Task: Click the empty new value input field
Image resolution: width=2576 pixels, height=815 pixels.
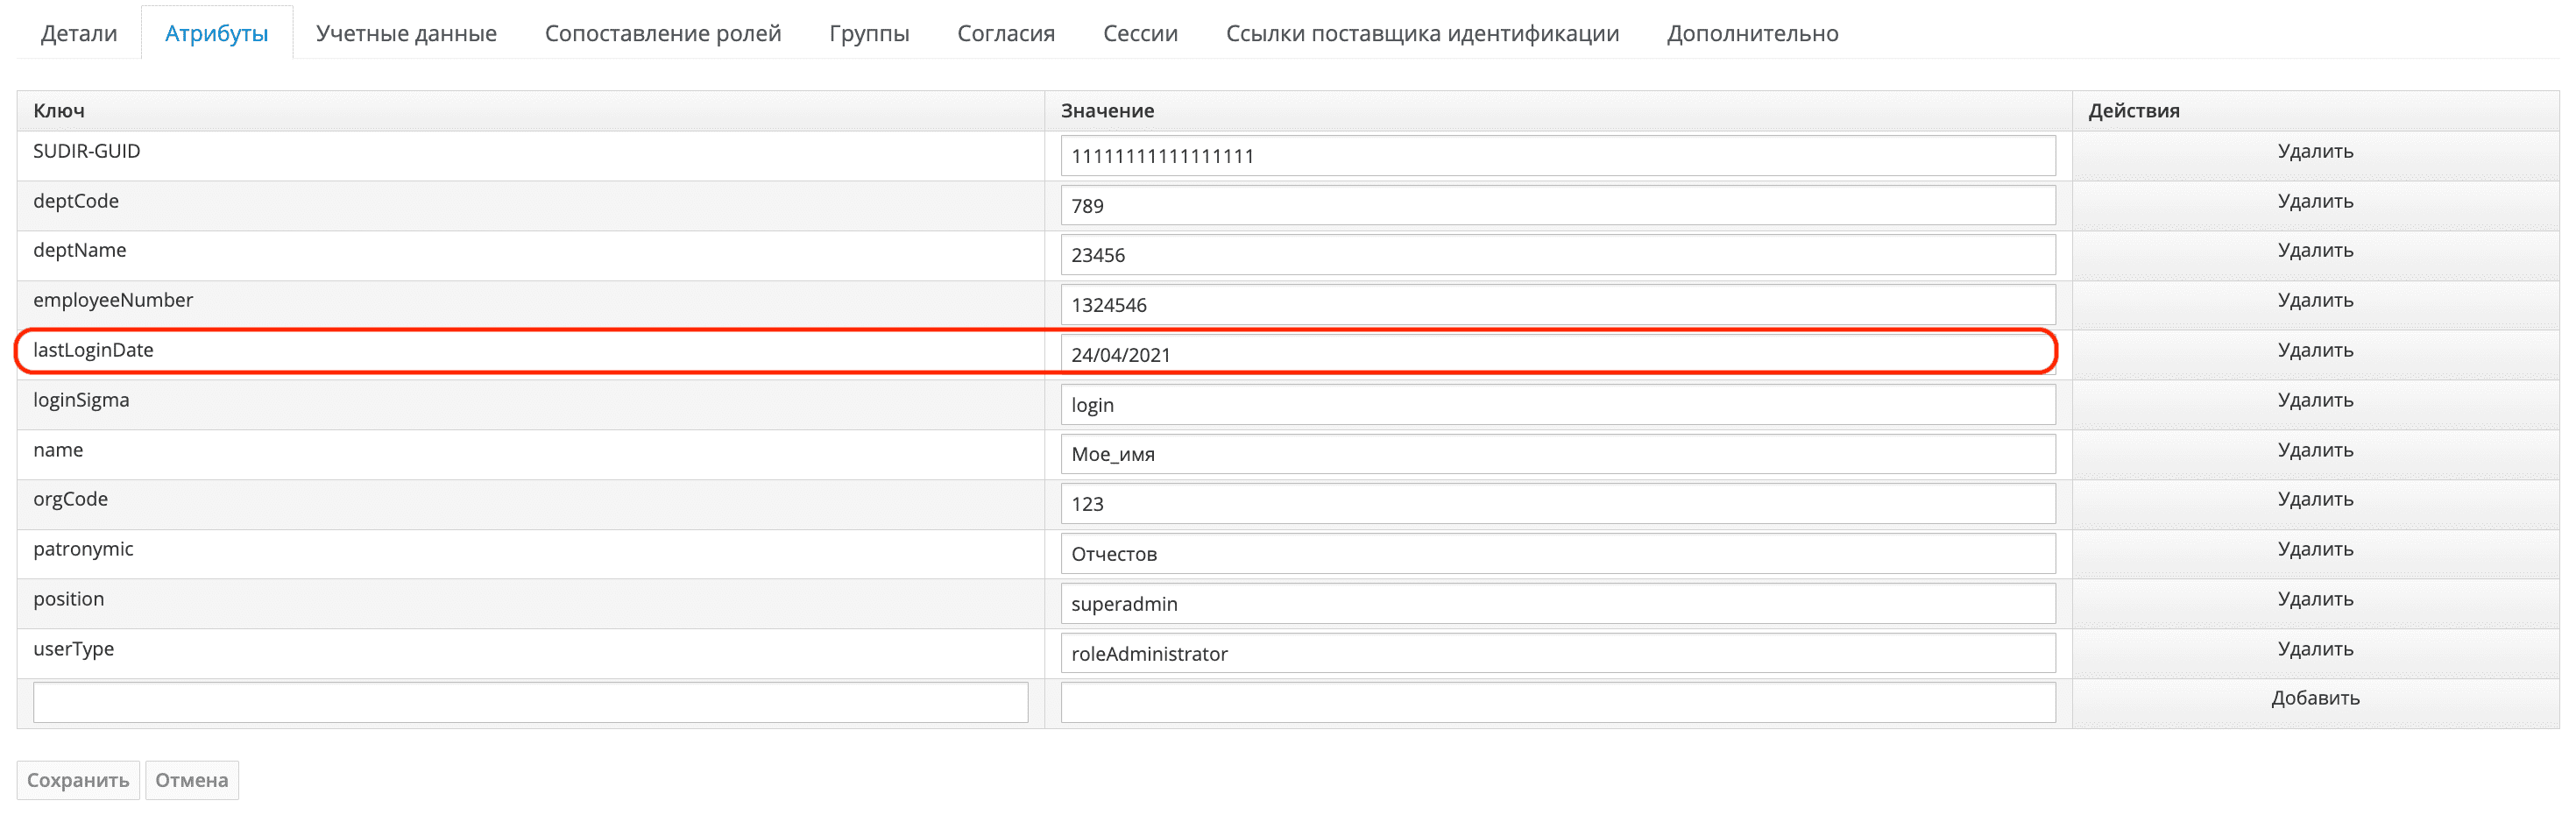Action: pos(1557,702)
